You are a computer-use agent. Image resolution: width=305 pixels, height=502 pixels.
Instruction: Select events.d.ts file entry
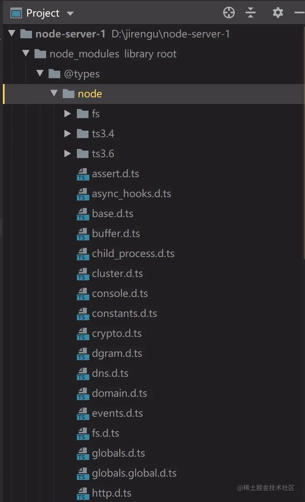pos(117,413)
